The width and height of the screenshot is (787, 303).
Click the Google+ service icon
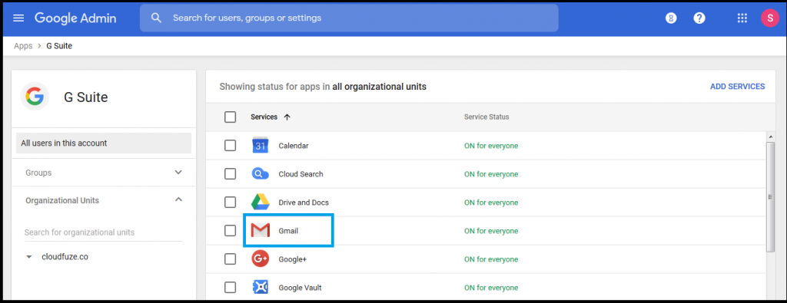coord(260,259)
